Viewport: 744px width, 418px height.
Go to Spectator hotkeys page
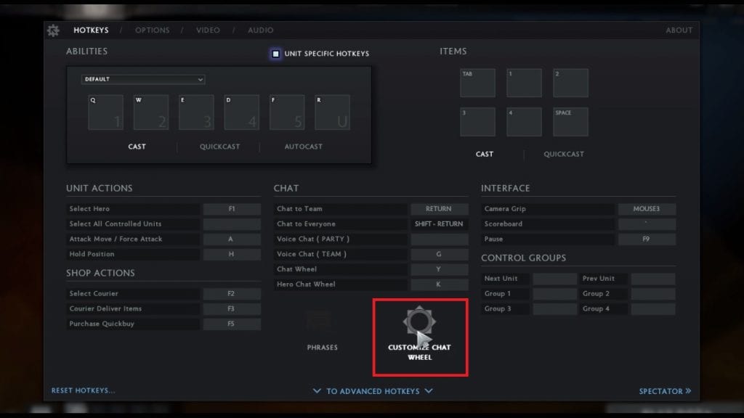point(665,391)
